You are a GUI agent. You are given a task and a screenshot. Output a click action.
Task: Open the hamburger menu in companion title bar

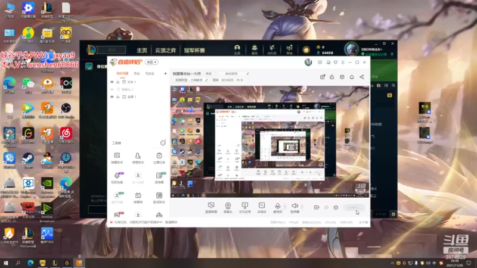coord(343,63)
